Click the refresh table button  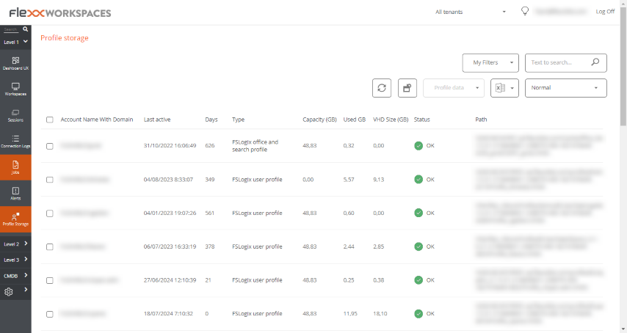pyautogui.click(x=382, y=88)
